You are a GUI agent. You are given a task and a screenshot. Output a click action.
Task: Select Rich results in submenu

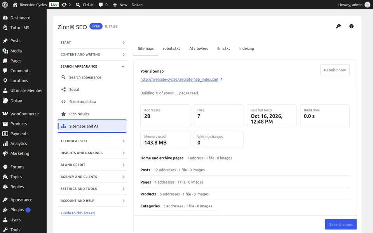click(x=92, y=114)
